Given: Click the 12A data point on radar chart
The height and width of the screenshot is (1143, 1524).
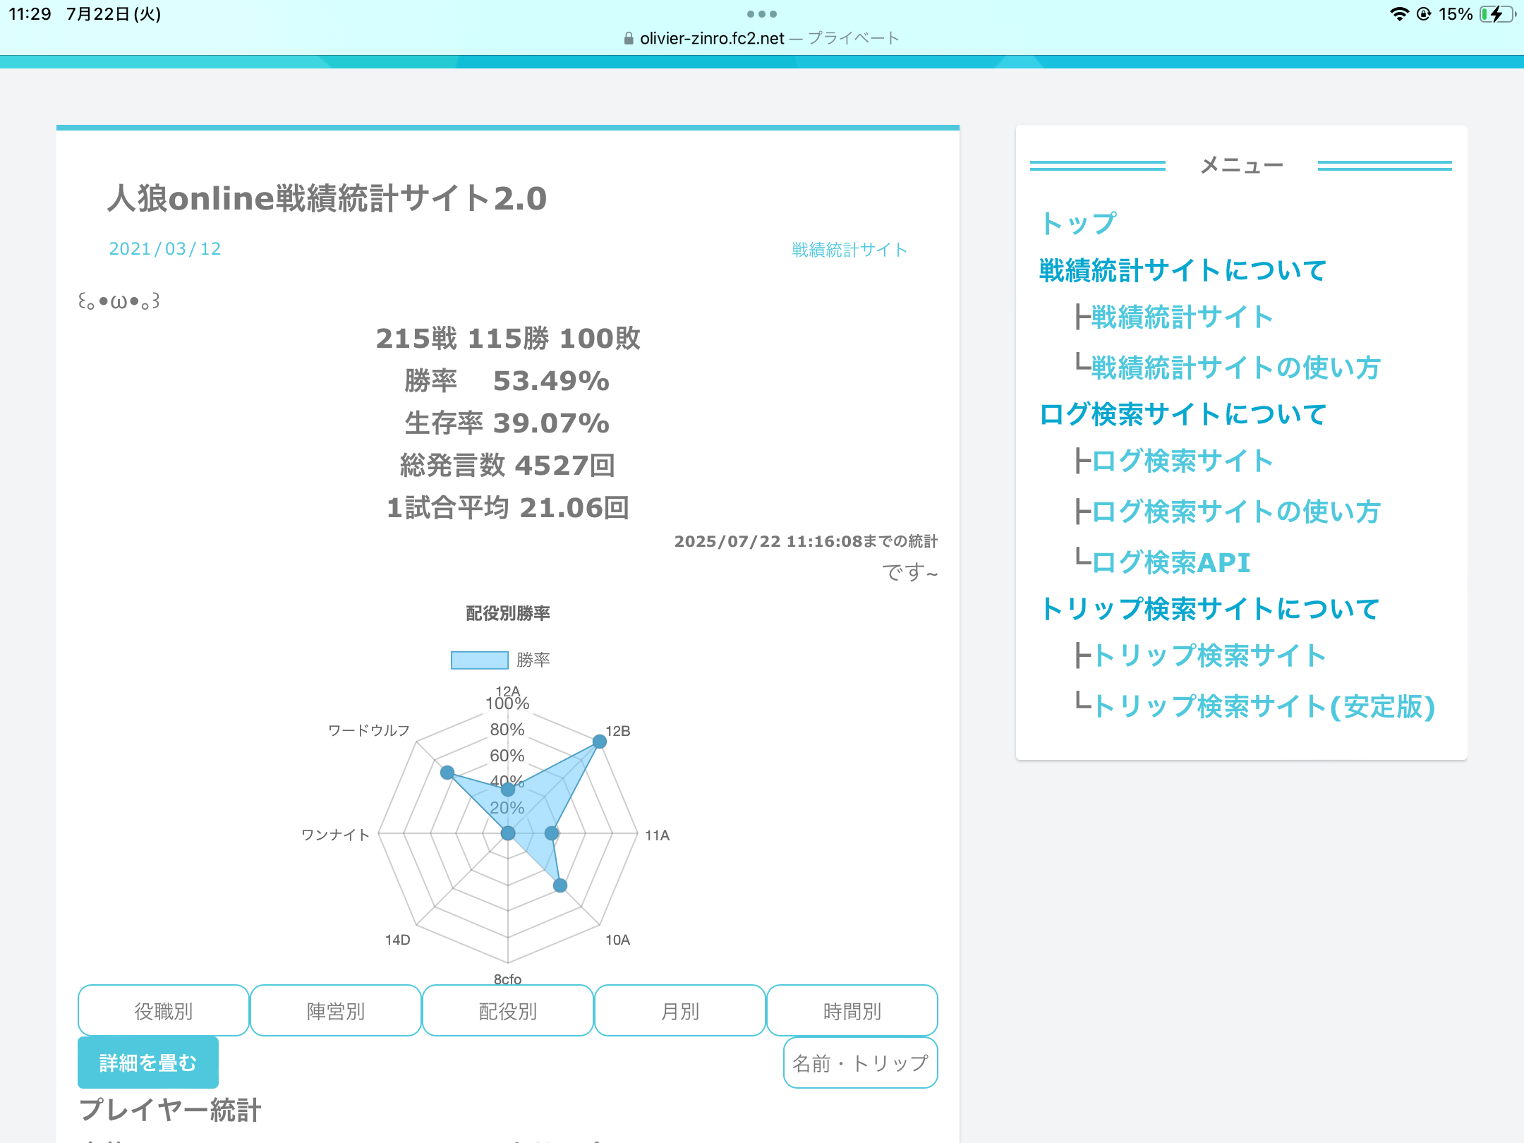Looking at the screenshot, I should (x=508, y=790).
